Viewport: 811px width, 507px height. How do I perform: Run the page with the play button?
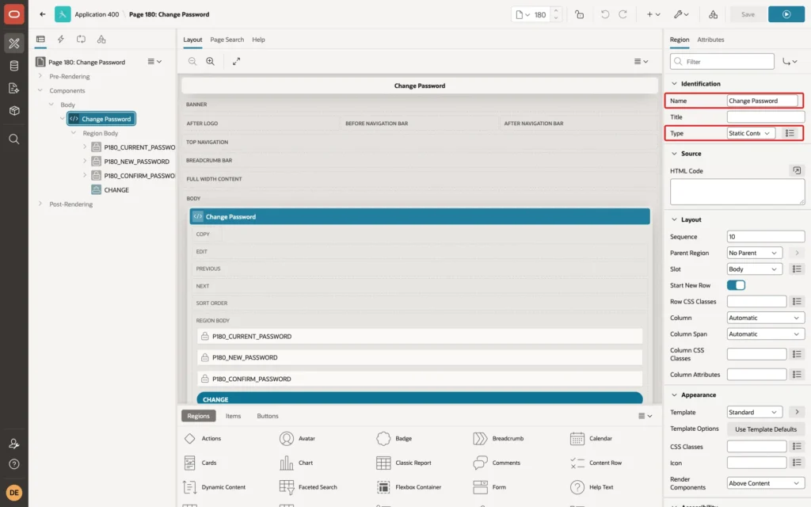pyautogui.click(x=786, y=14)
